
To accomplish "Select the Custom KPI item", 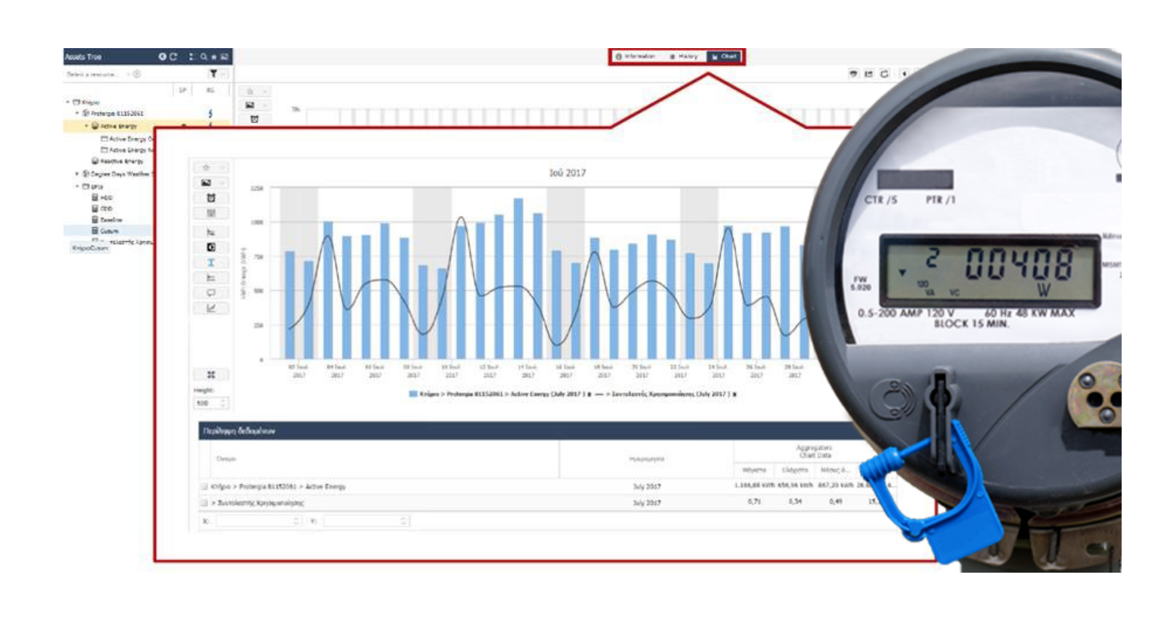I will [106, 231].
